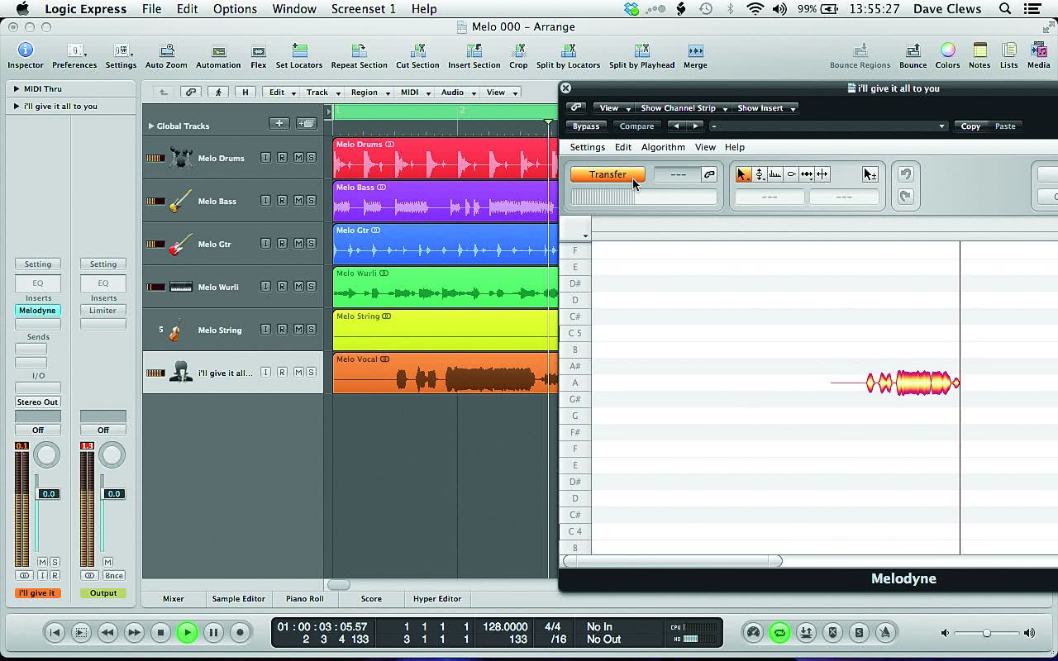Image resolution: width=1058 pixels, height=661 pixels.
Task: Click the vocal channel pan knob
Action: click(x=47, y=454)
